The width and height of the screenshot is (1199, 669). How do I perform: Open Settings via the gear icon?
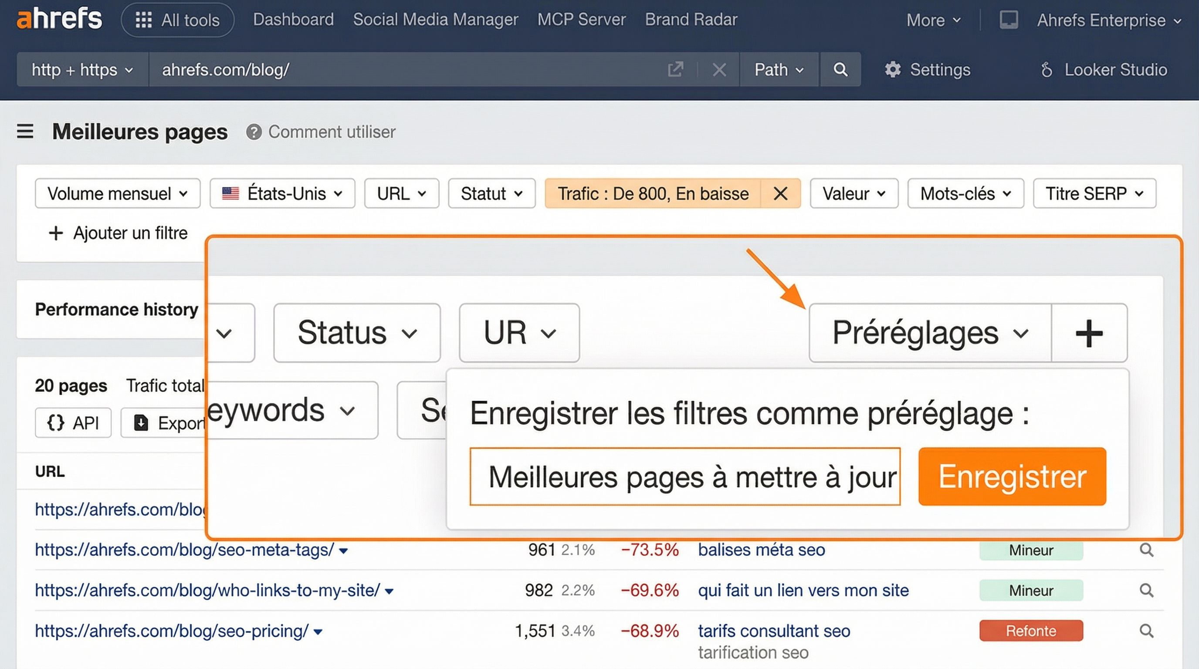(x=894, y=69)
